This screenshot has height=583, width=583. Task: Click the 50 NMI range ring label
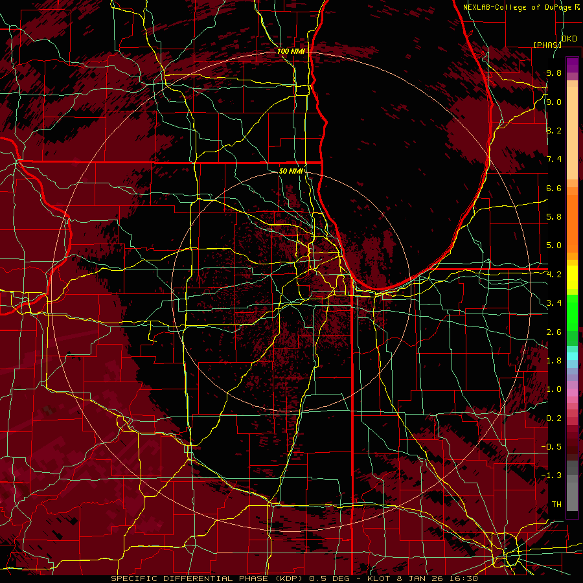[291, 171]
